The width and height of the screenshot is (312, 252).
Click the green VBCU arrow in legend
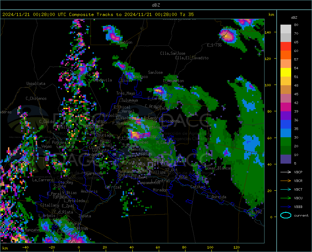tap(286, 198)
